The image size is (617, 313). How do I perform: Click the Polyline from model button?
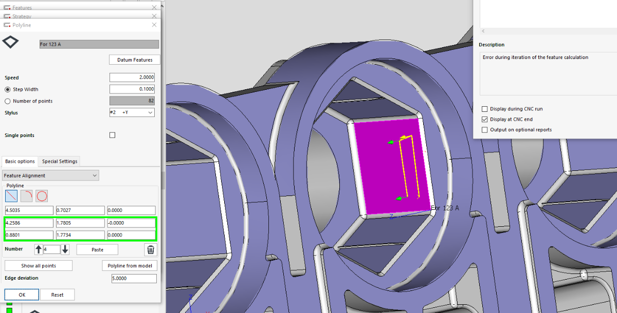pos(129,266)
